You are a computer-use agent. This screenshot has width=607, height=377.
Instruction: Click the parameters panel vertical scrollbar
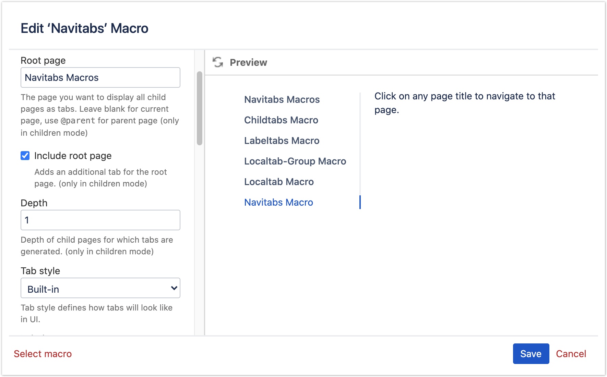[x=199, y=108]
